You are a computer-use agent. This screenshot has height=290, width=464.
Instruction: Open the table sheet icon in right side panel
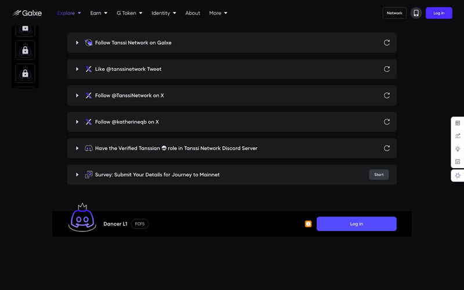click(458, 123)
